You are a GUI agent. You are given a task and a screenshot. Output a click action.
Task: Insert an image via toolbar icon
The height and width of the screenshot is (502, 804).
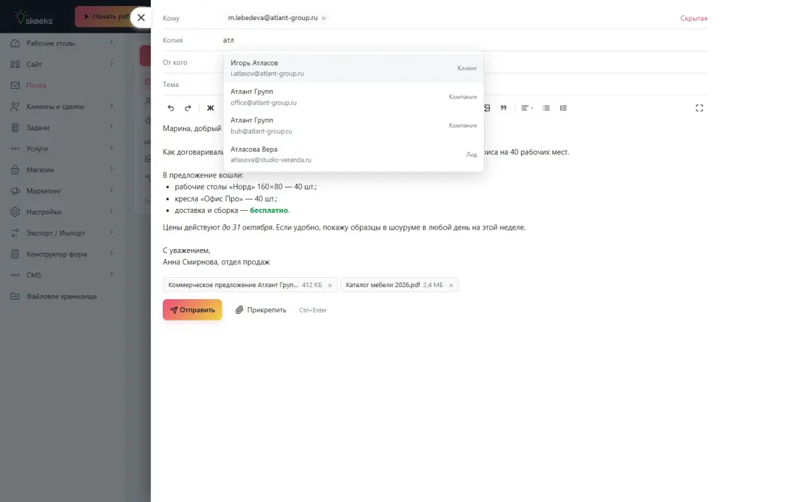(x=487, y=108)
